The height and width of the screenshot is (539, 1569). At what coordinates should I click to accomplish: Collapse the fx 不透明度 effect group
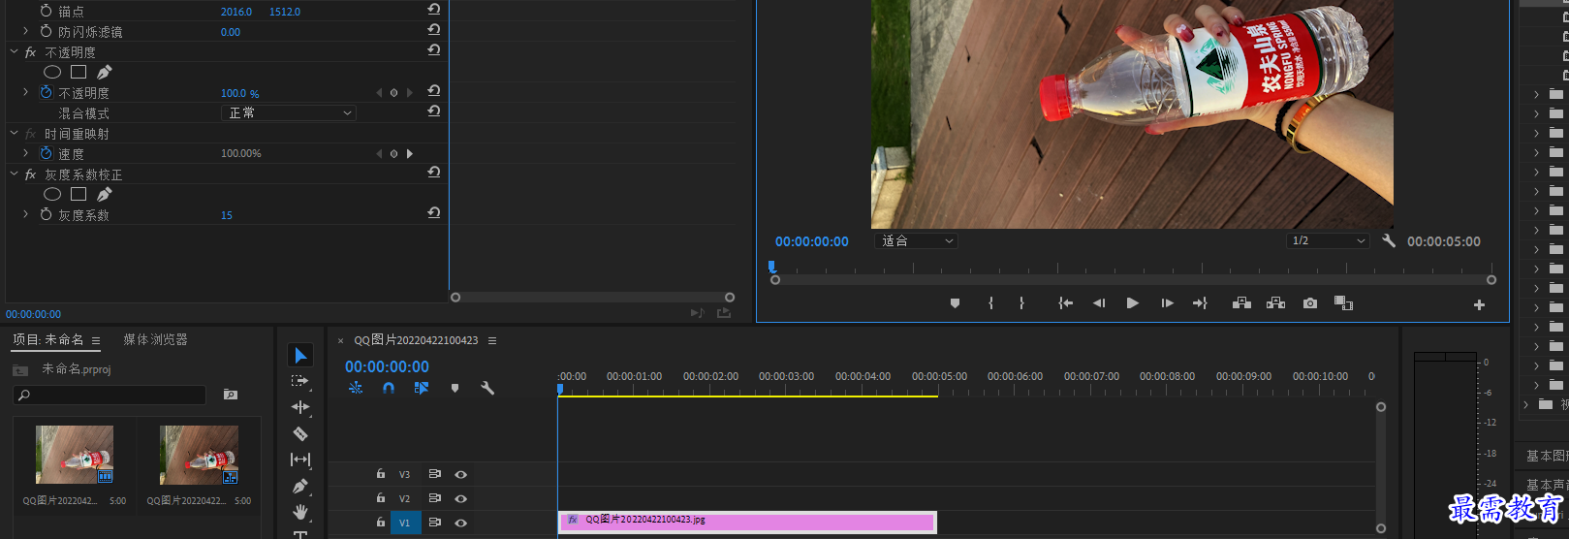coord(14,51)
